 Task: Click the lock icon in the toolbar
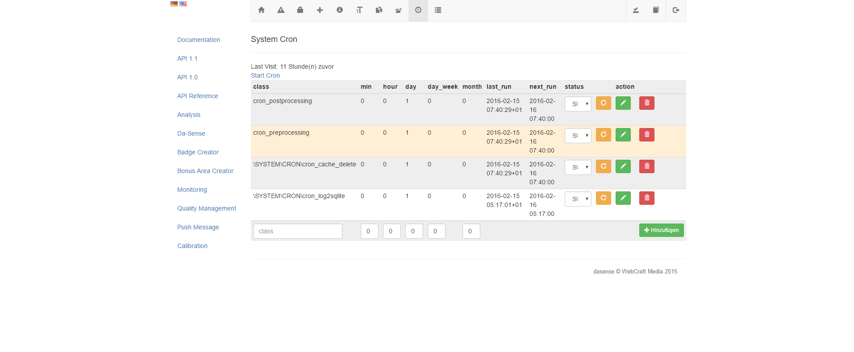pos(300,10)
